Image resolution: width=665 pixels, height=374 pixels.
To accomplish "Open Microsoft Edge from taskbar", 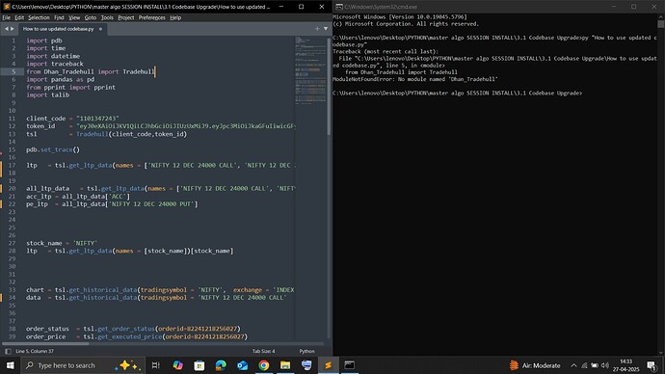I will tap(221, 365).
